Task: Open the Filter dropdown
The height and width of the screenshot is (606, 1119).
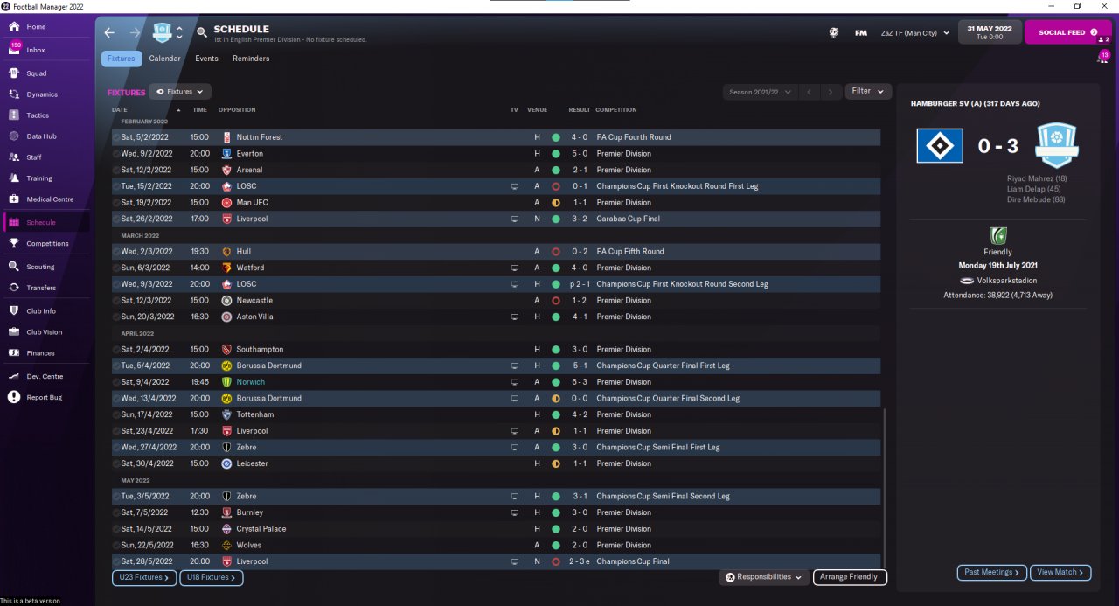Action: (868, 91)
